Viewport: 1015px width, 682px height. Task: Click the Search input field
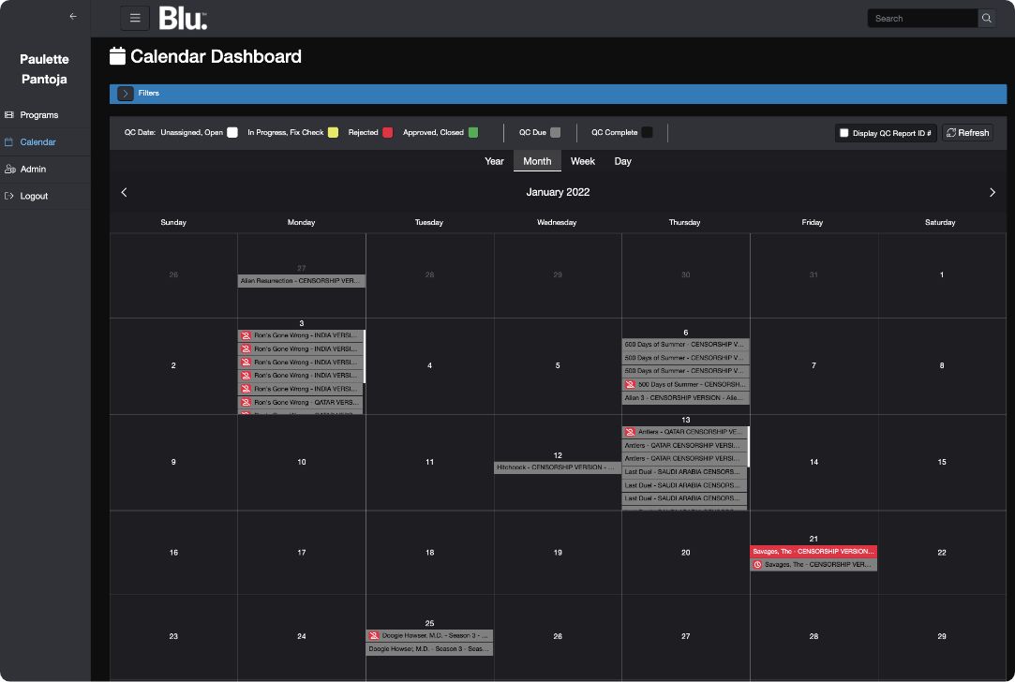pos(922,18)
